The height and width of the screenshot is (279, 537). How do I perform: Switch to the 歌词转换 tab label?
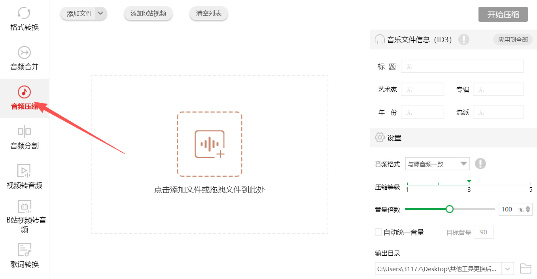(25, 264)
